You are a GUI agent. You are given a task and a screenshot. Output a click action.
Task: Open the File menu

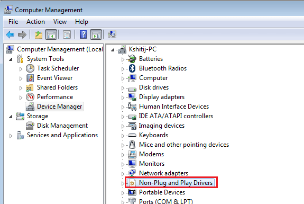pos(13,22)
